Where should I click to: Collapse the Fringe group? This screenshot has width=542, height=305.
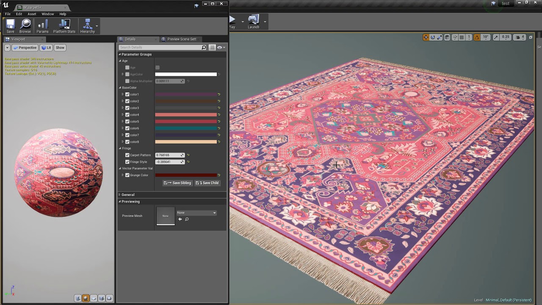click(120, 148)
